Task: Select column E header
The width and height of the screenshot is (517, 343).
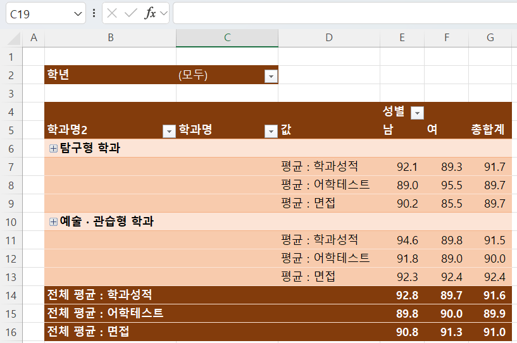Action: pyautogui.click(x=402, y=38)
